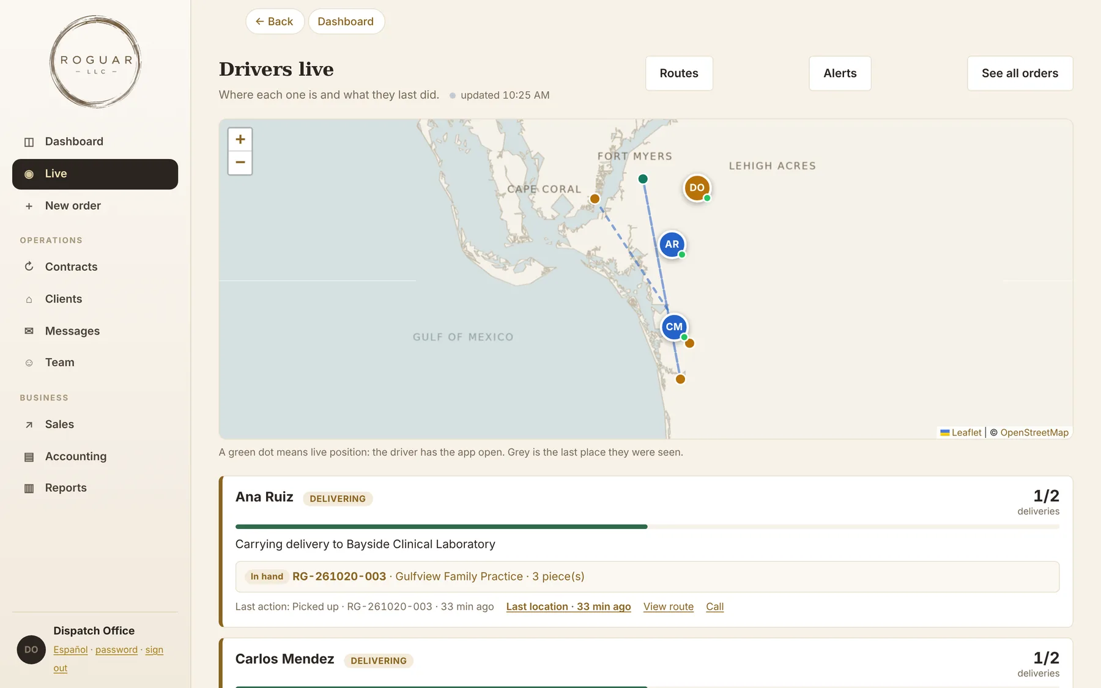Click View route for Ana Ruiz
The height and width of the screenshot is (688, 1101).
(x=669, y=607)
